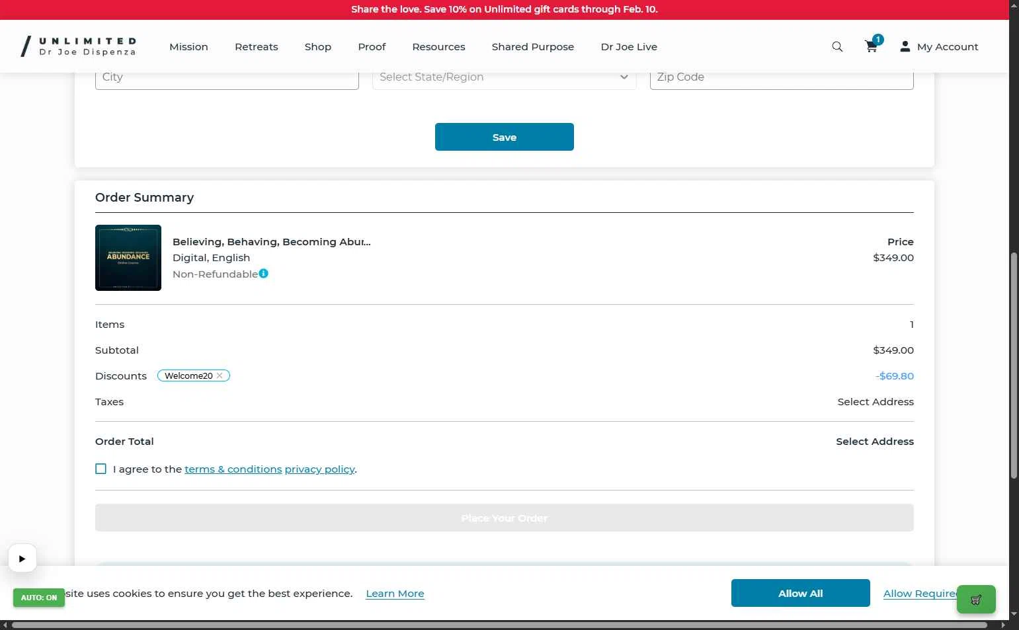
Task: Open the Proof menu
Action: click(372, 47)
